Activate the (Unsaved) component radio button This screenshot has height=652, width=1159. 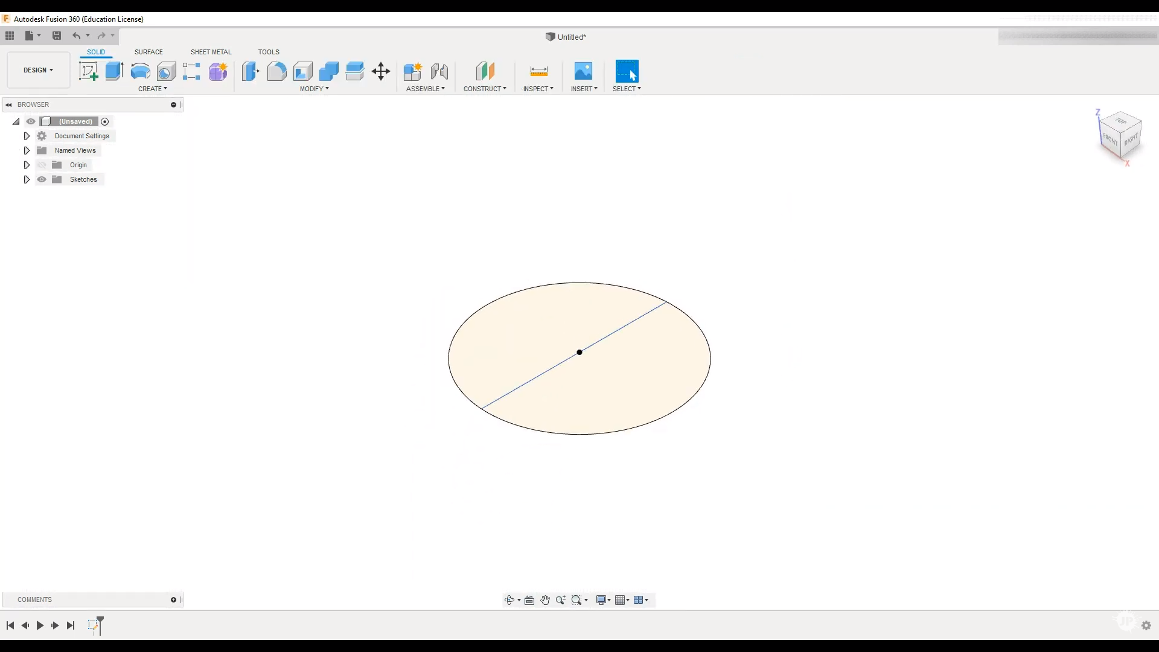point(105,121)
